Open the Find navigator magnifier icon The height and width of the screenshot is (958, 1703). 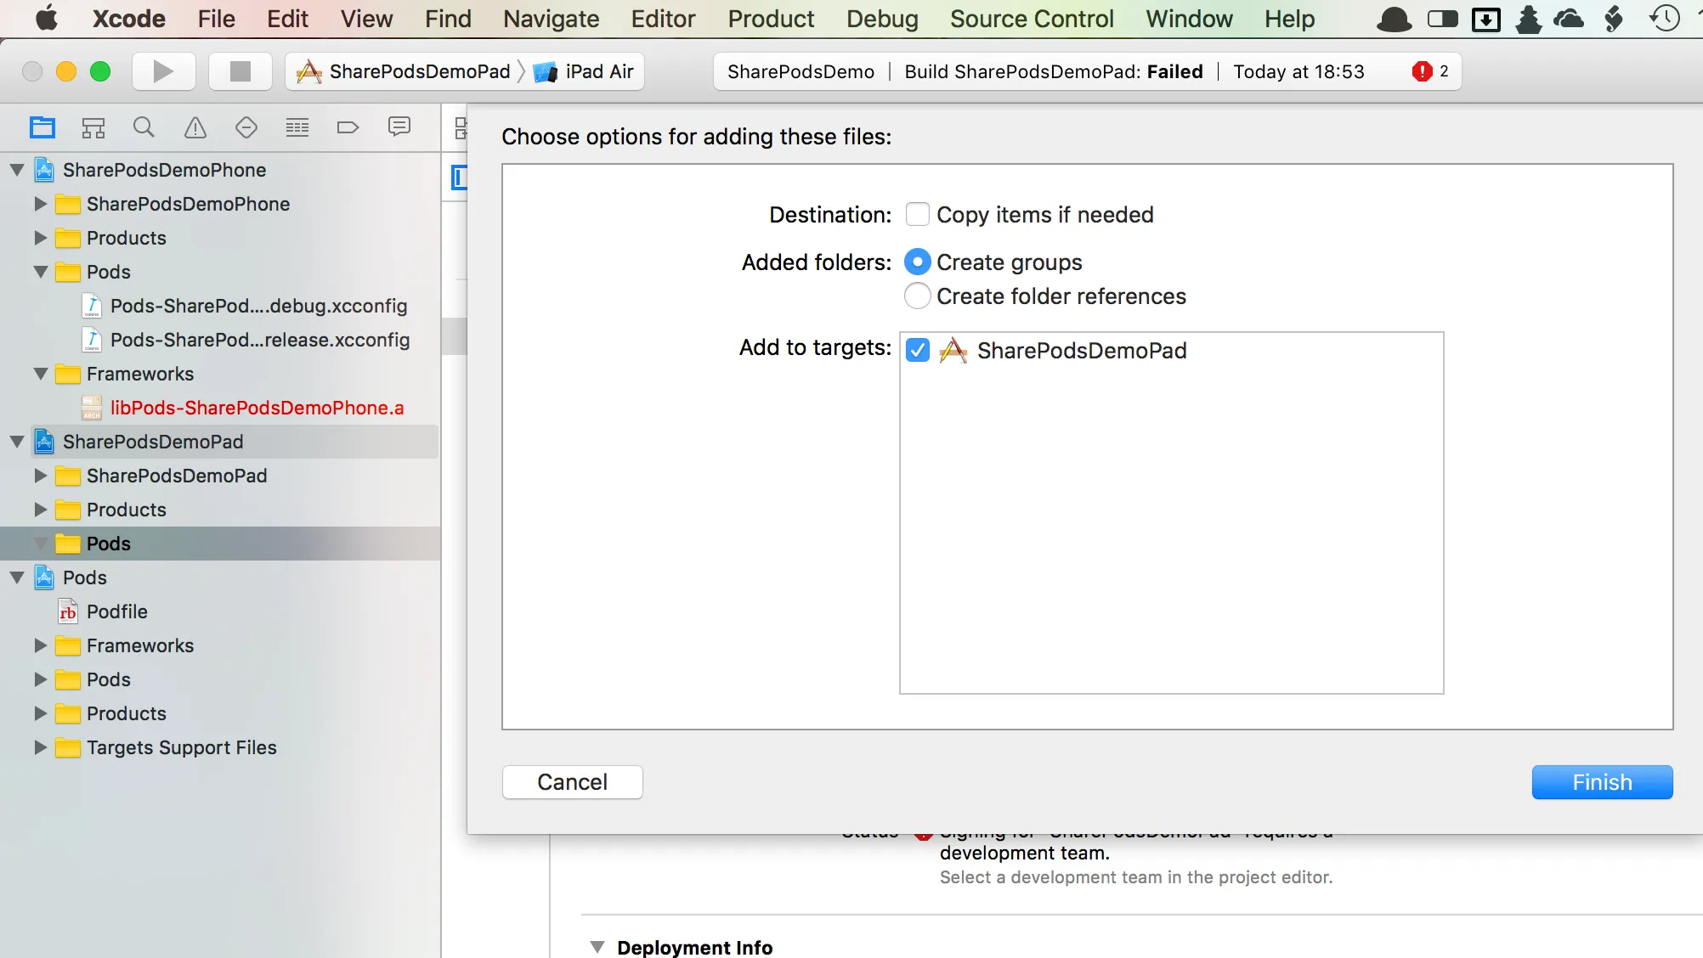(144, 127)
